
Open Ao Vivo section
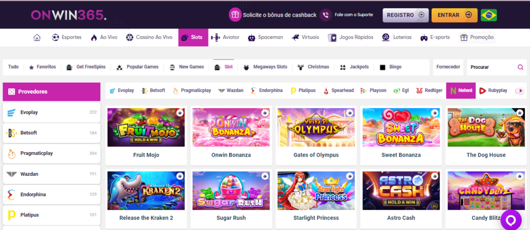point(104,38)
